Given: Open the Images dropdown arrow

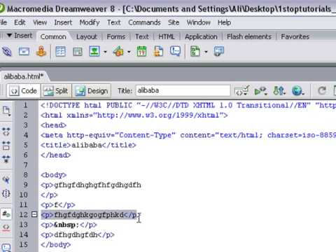Looking at the screenshot, I should pos(105,52).
